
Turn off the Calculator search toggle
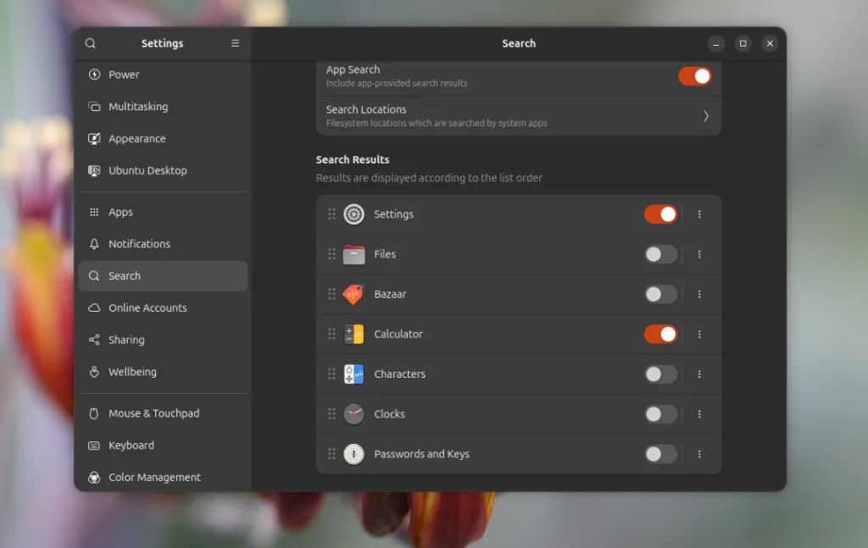click(x=661, y=334)
